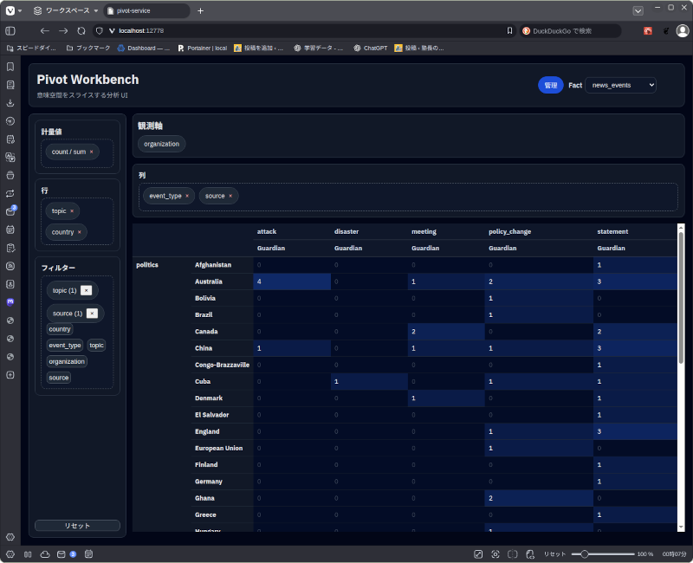Open the reading list panel icon
The image size is (693, 563).
(10, 85)
